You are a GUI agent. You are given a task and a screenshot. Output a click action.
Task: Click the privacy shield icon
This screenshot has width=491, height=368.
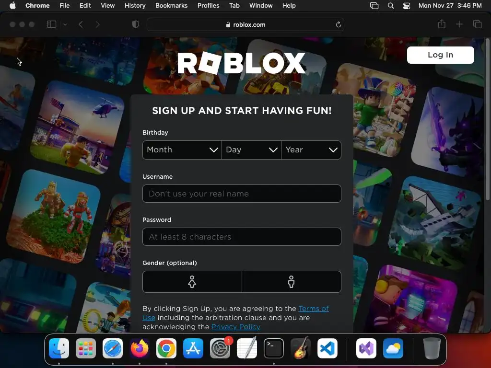136,24
